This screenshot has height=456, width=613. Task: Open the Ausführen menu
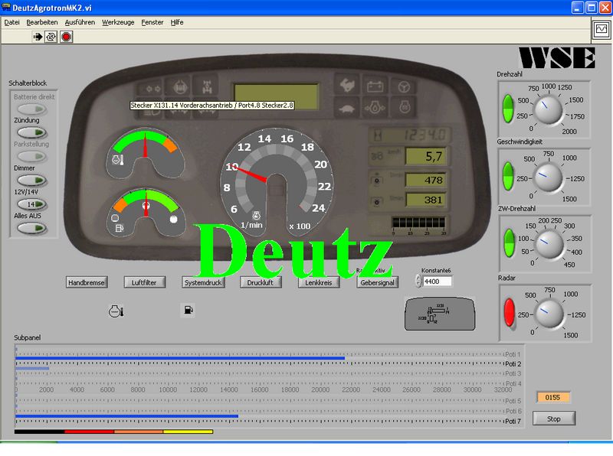[80, 22]
